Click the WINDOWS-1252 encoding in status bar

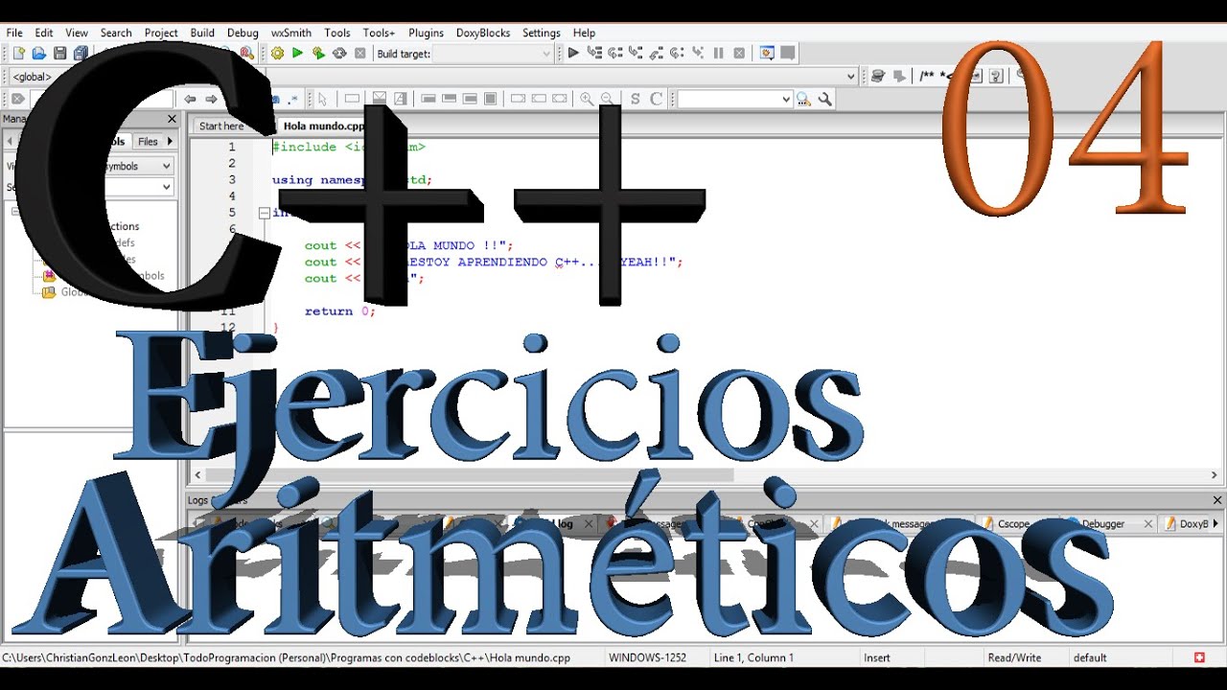point(647,658)
